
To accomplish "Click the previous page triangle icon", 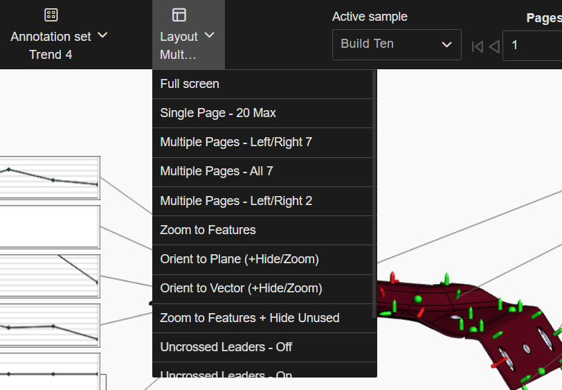I will coord(494,46).
